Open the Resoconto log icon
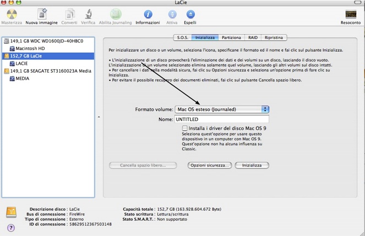Viewport: 365px width, 236px height. (351, 14)
